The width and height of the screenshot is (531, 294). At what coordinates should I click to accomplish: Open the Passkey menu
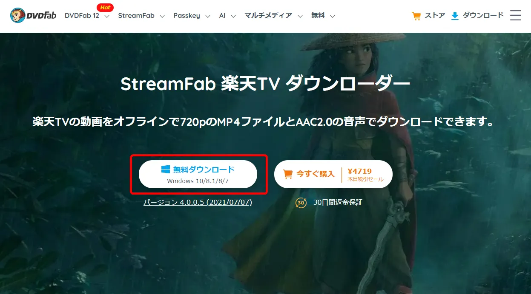tap(187, 16)
